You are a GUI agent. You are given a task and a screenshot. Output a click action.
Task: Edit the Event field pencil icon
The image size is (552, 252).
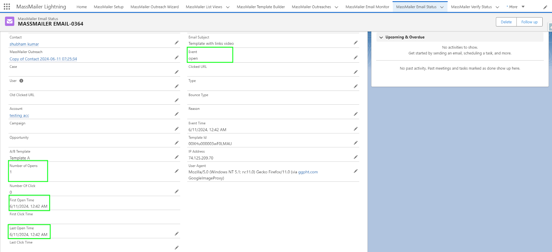tap(356, 57)
